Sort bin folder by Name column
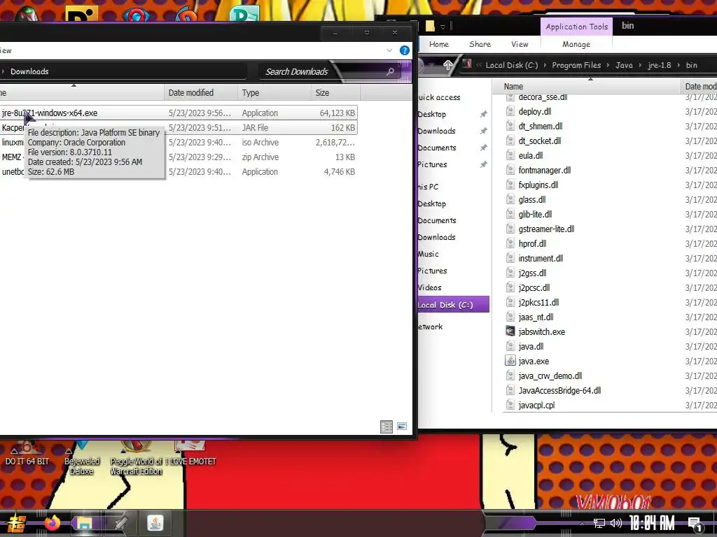 587,86
